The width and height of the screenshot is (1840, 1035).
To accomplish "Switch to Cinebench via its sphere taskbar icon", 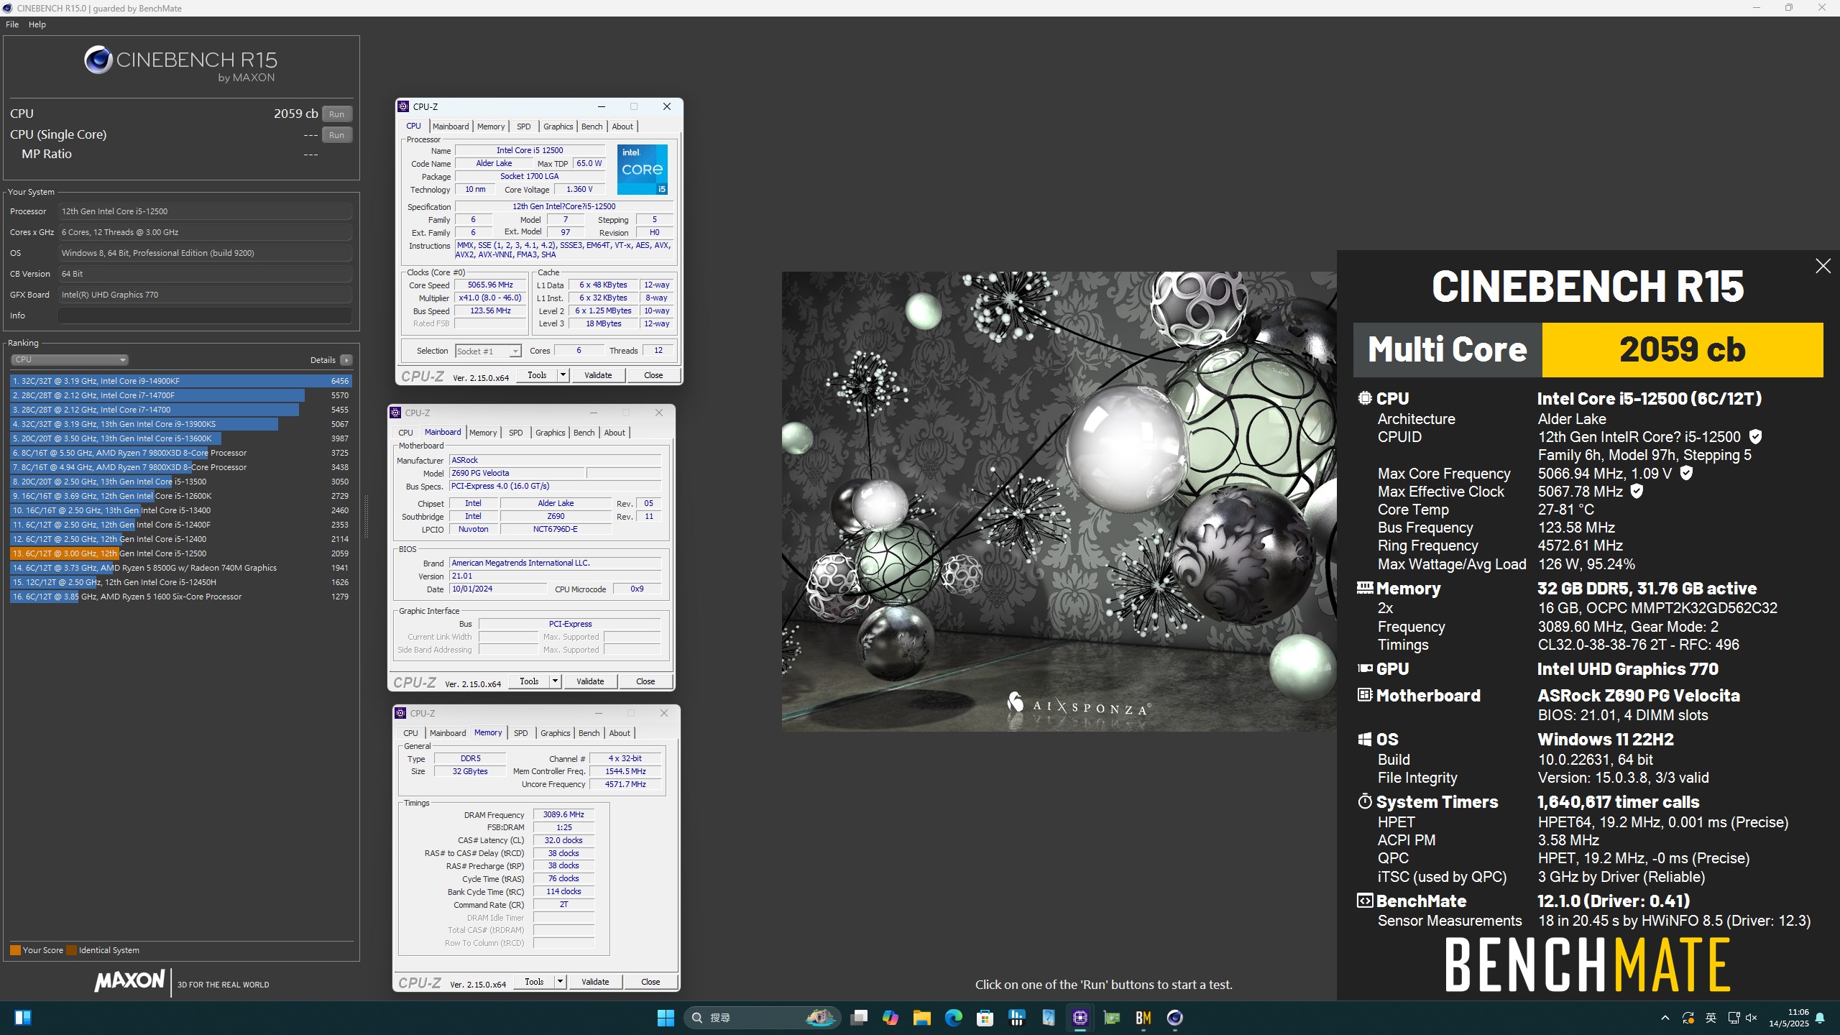I will point(1175,1018).
